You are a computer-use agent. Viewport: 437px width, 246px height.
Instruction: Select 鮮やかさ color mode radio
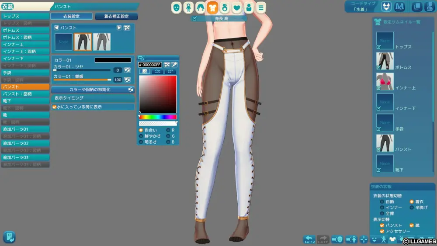point(141,136)
